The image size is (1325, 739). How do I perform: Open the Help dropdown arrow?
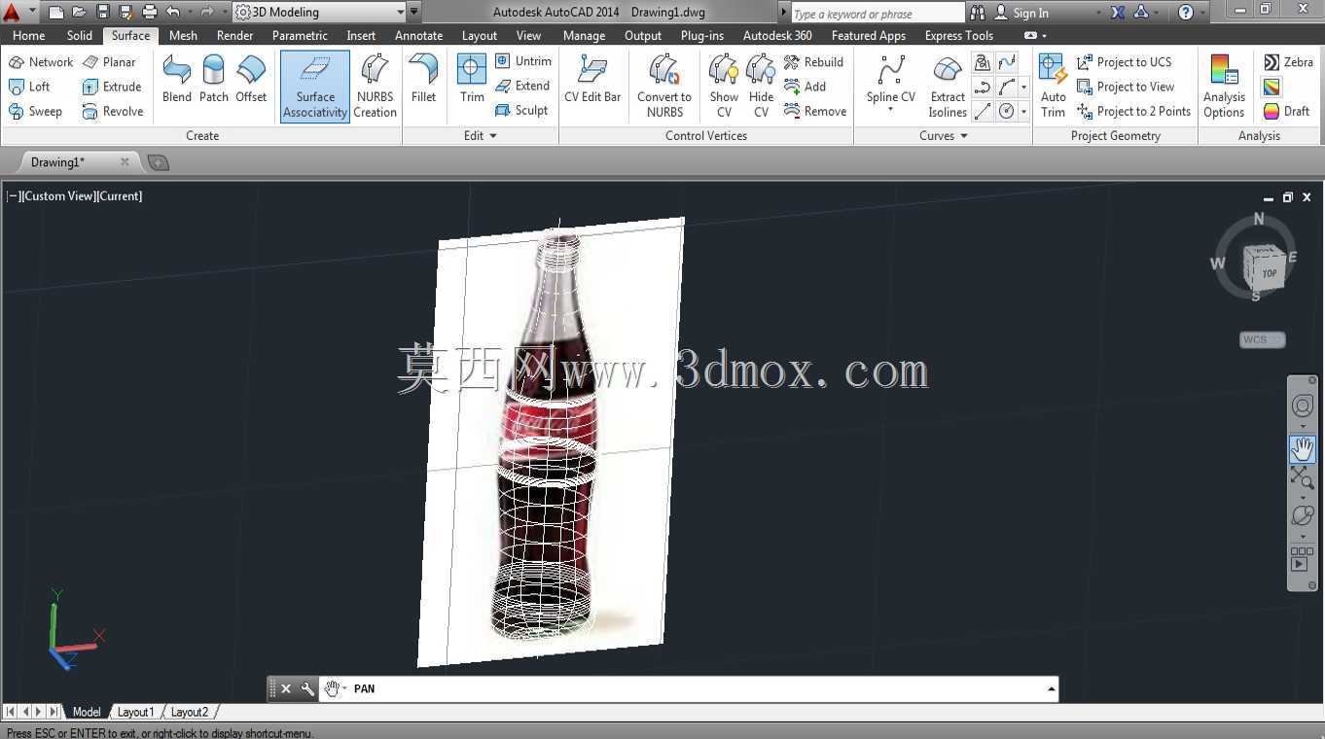point(1200,13)
